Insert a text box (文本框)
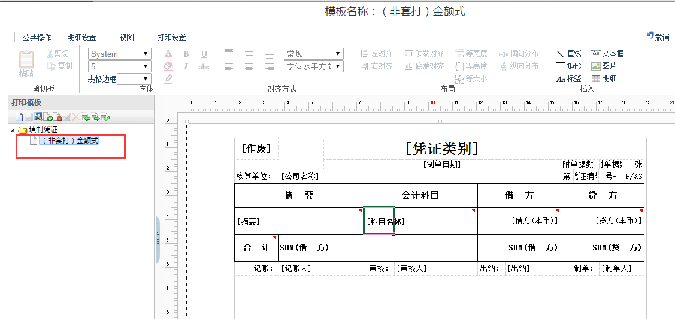675x319 pixels. tap(607, 54)
